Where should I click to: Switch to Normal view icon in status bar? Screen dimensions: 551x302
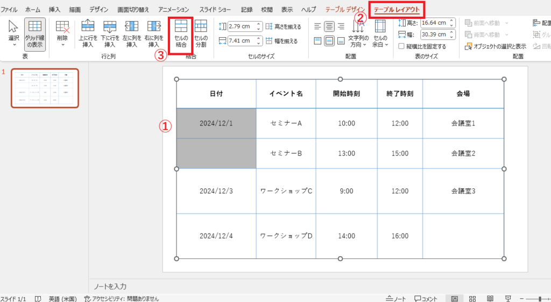(454, 298)
